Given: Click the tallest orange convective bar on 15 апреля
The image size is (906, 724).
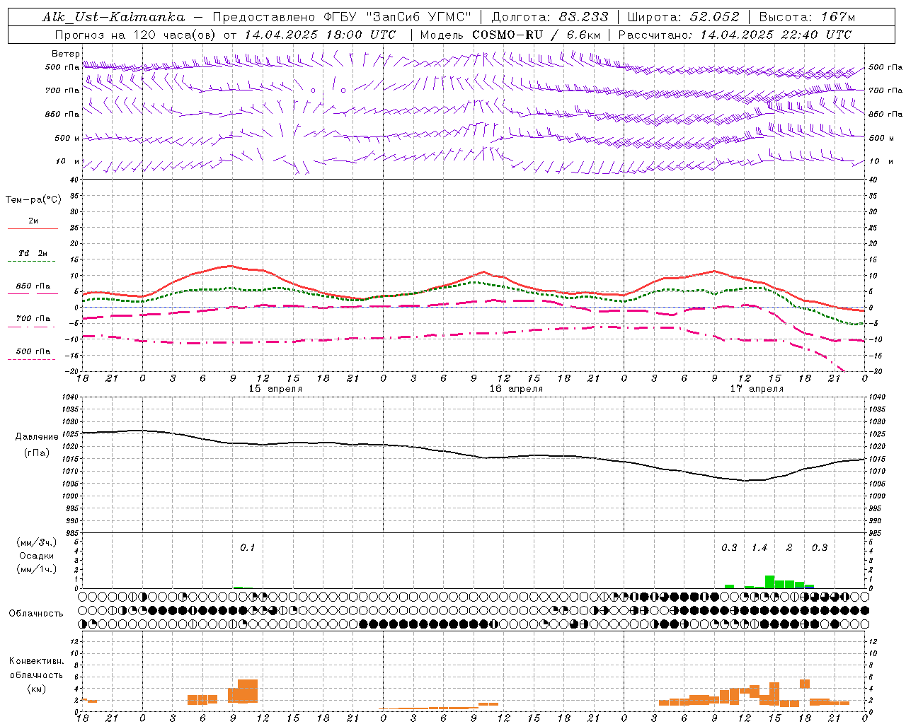Looking at the screenshot, I should (248, 691).
